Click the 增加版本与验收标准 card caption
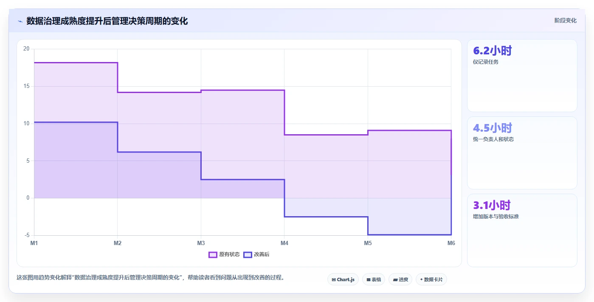This screenshot has height=302, width=594. click(496, 217)
